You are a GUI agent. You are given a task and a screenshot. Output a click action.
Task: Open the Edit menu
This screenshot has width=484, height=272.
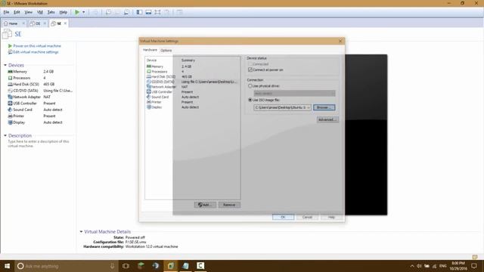pos(17,12)
